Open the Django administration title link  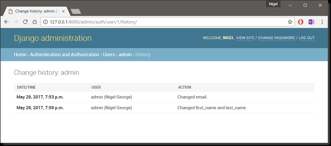[x=53, y=38]
